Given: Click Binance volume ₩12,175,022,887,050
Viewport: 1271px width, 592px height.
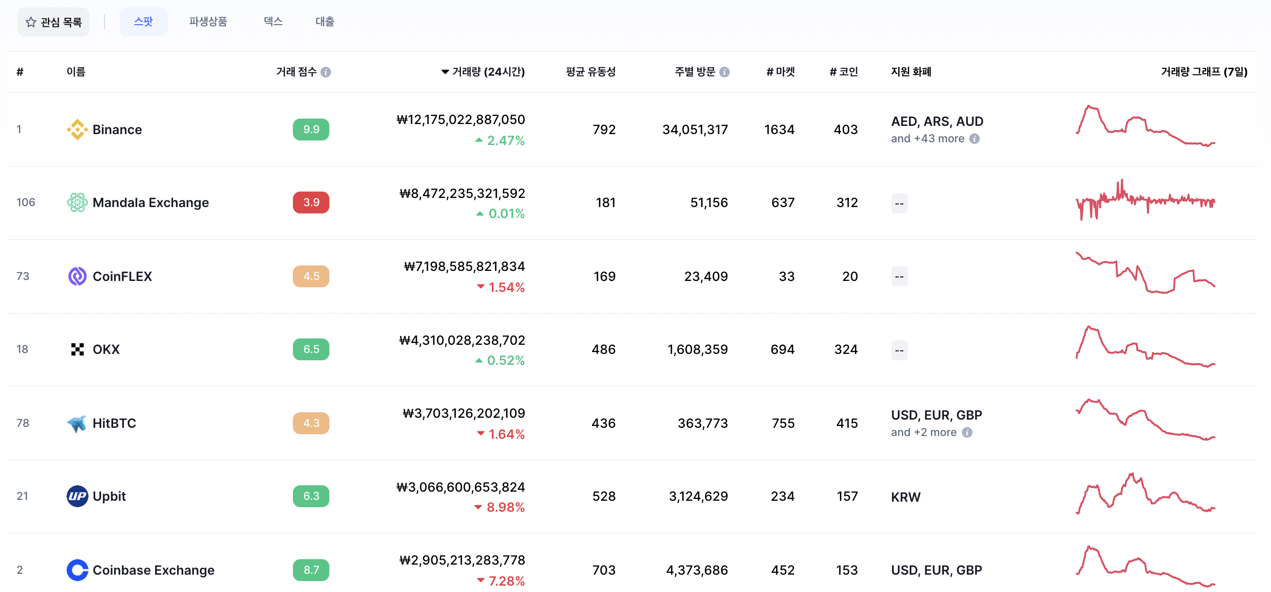Looking at the screenshot, I should (461, 120).
